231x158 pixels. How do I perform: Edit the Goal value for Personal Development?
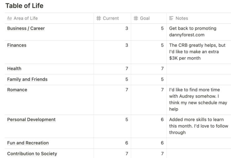tap(149, 126)
